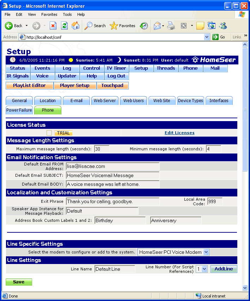Screen dimensions: 250x301
Task: Expand the Back button history dropdown arrow
Action: pyautogui.click(x=26, y=26)
